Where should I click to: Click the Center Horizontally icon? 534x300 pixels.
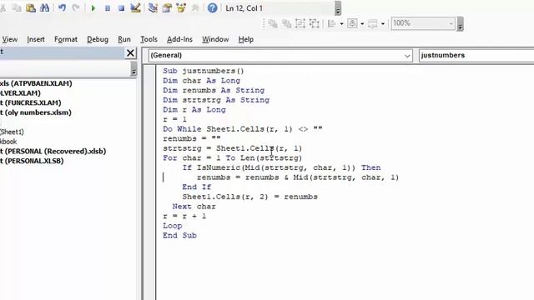(352, 23)
